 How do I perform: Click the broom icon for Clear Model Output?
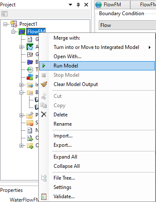pyautogui.click(x=44, y=84)
